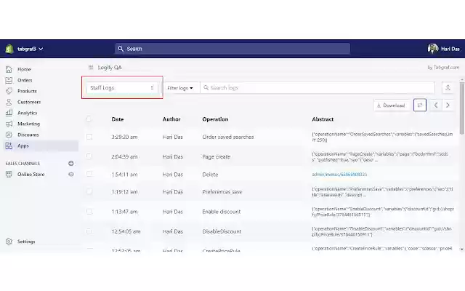Click the Logify QA app icon

[x=91, y=68]
